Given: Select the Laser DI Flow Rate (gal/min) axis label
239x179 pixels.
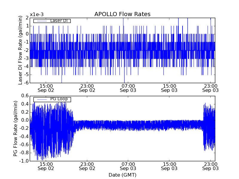Looking at the screenshot, I should pos(20,50).
